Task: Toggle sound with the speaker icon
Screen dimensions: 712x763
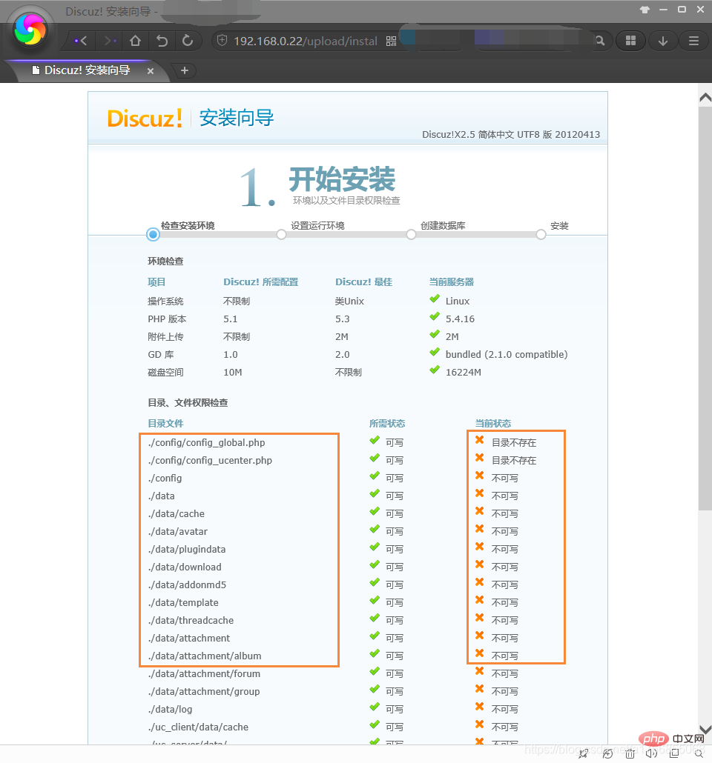Action: coord(652,754)
